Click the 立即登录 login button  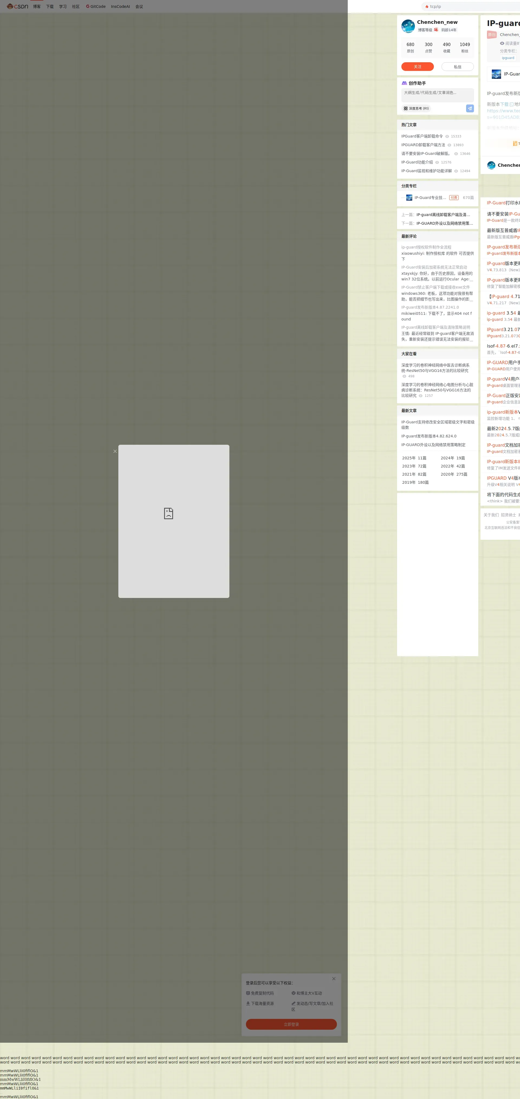tap(291, 1024)
